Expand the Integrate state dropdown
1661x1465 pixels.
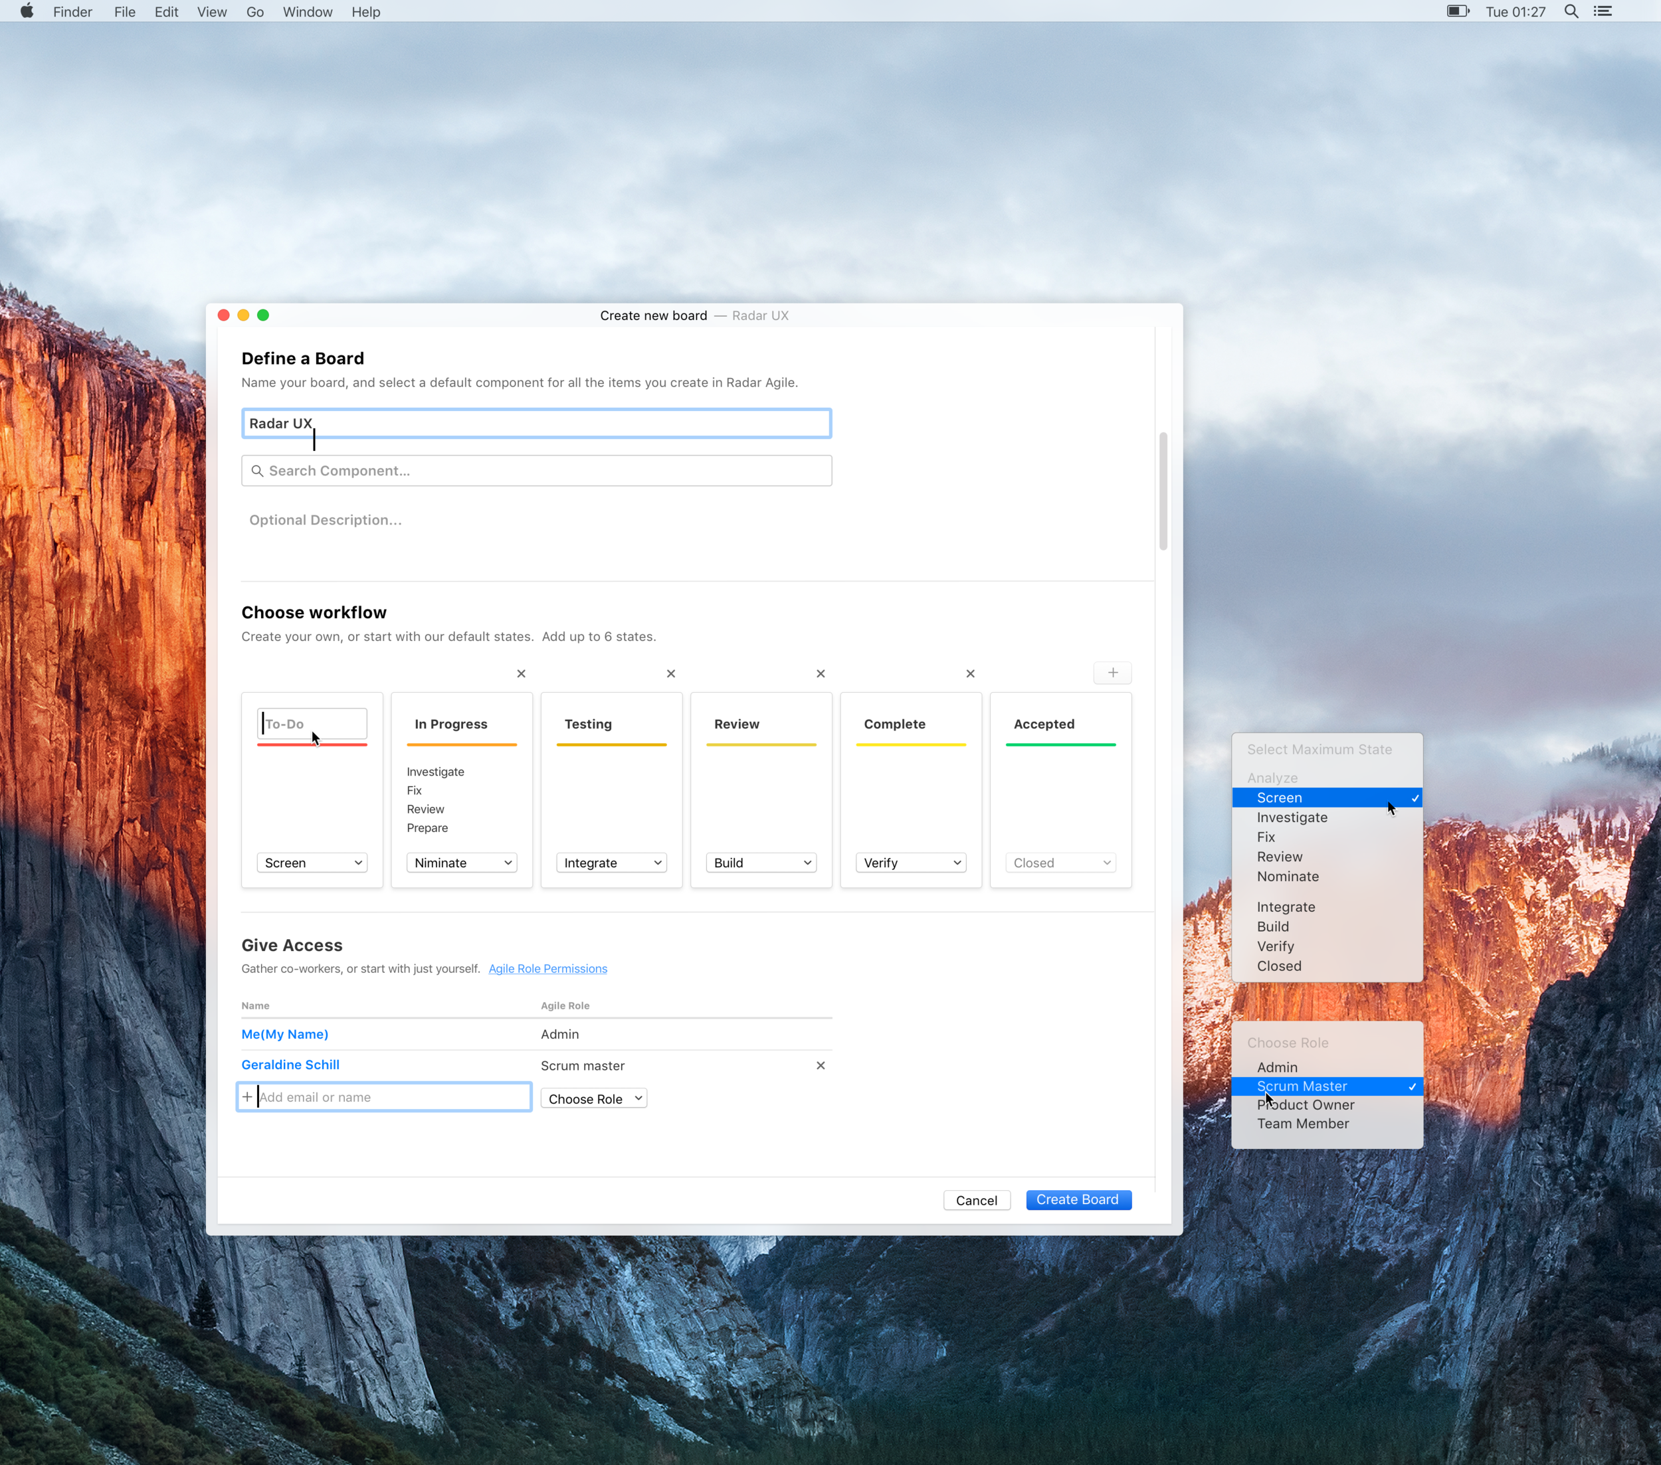tap(611, 863)
